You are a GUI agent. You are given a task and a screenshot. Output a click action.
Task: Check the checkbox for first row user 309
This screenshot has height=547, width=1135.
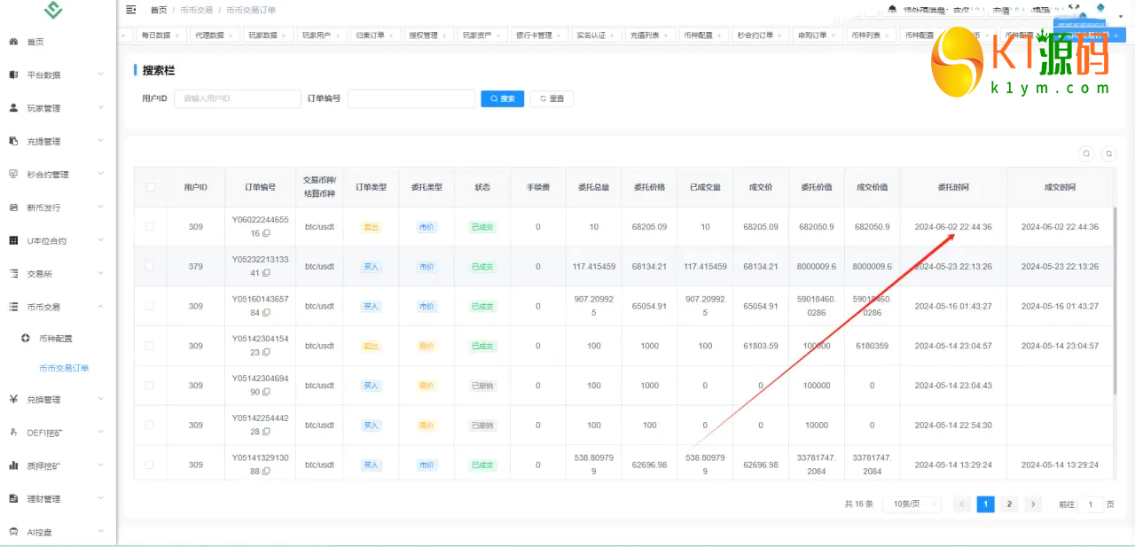coord(150,227)
